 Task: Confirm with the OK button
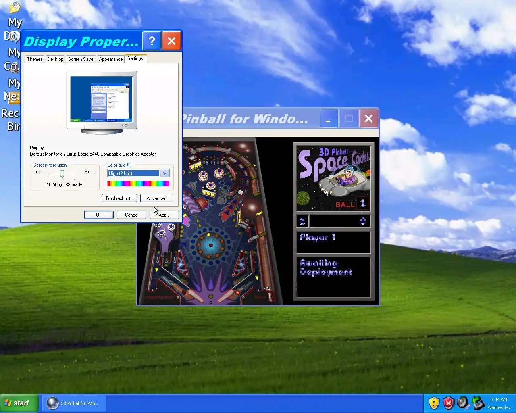pos(99,215)
